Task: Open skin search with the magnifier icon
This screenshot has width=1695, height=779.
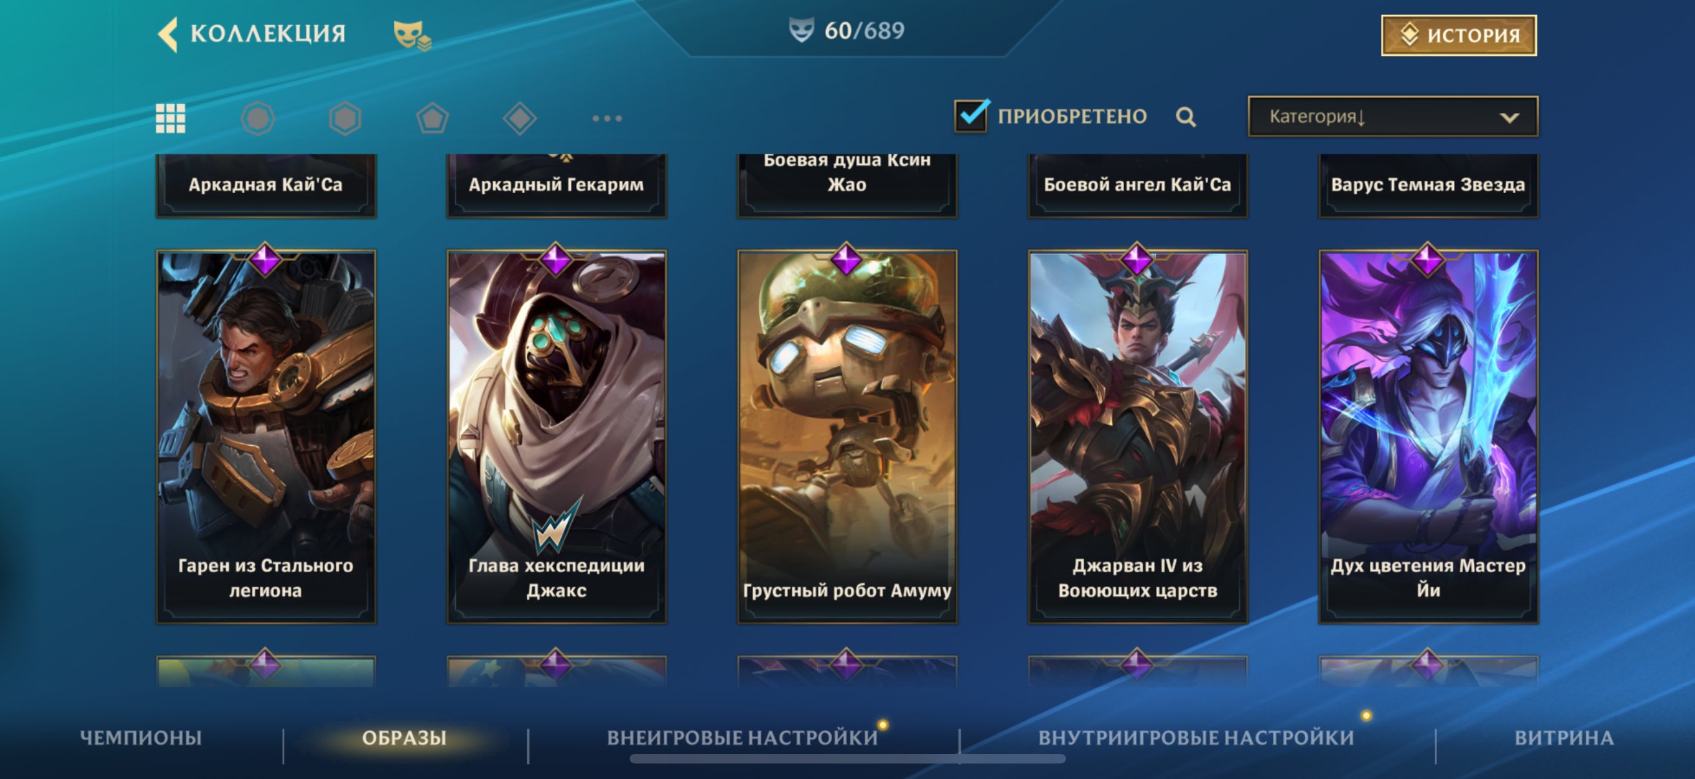Action: coord(1186,117)
